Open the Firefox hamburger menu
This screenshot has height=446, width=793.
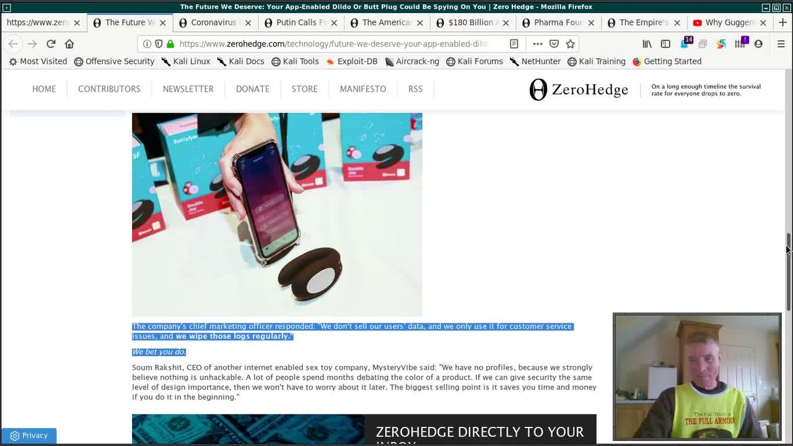781,44
